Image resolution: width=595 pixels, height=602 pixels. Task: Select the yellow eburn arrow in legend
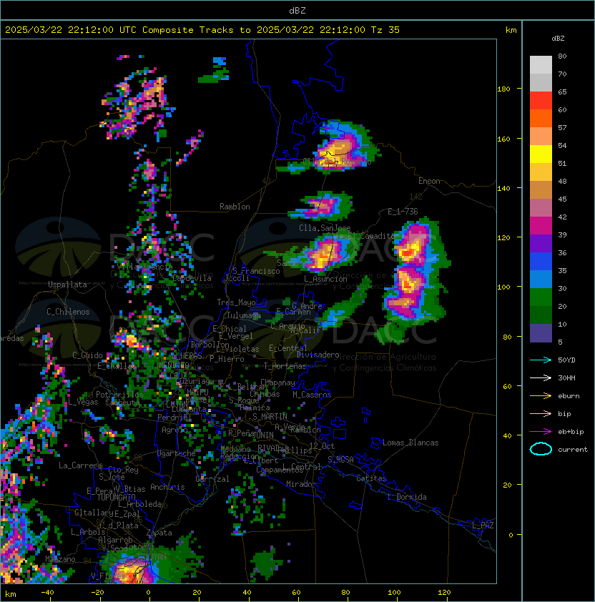coord(541,395)
